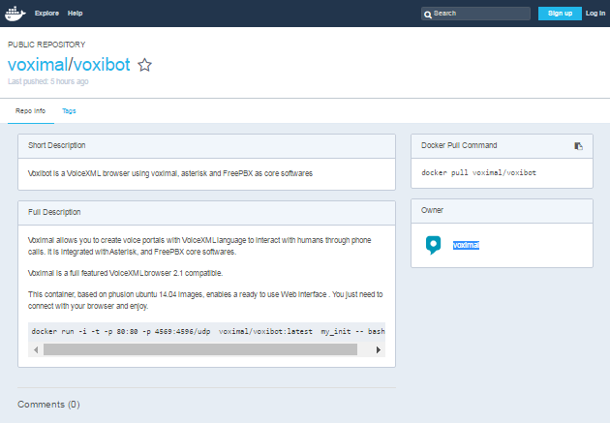Click the Docker whale logo
The image size is (610, 423).
(15, 14)
